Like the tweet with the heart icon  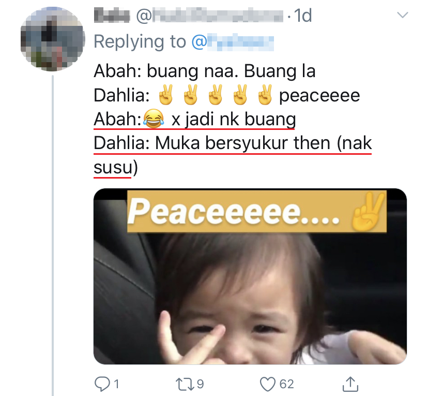point(268,384)
